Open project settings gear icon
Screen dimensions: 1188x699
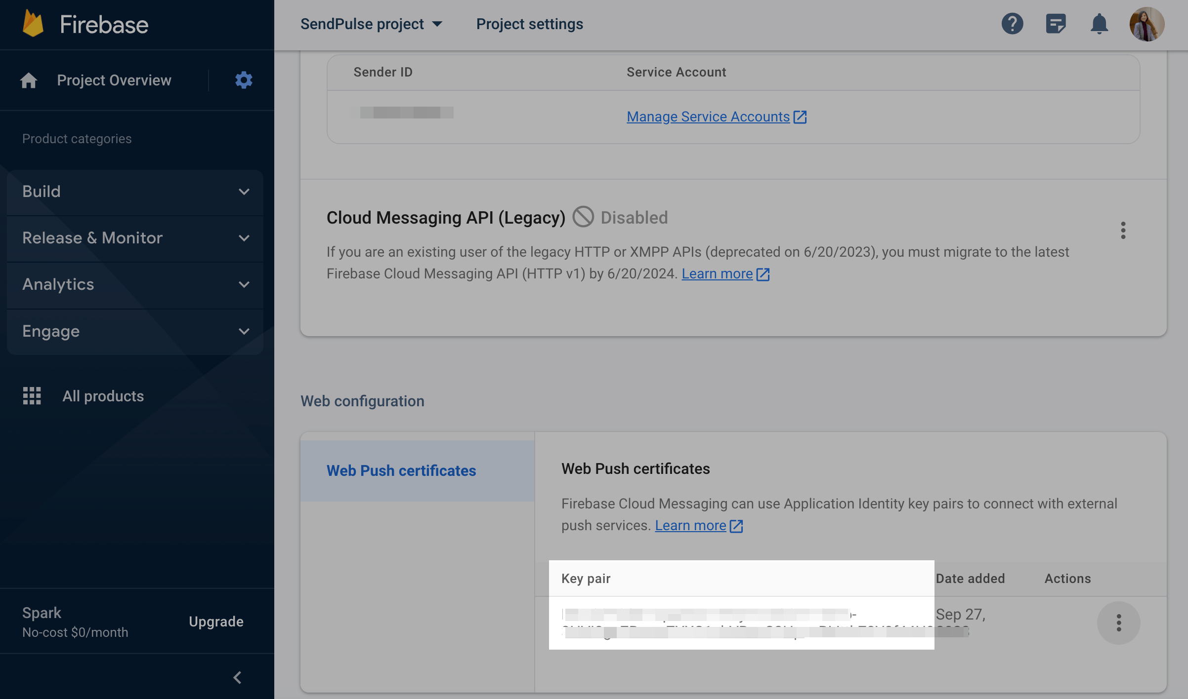tap(244, 80)
